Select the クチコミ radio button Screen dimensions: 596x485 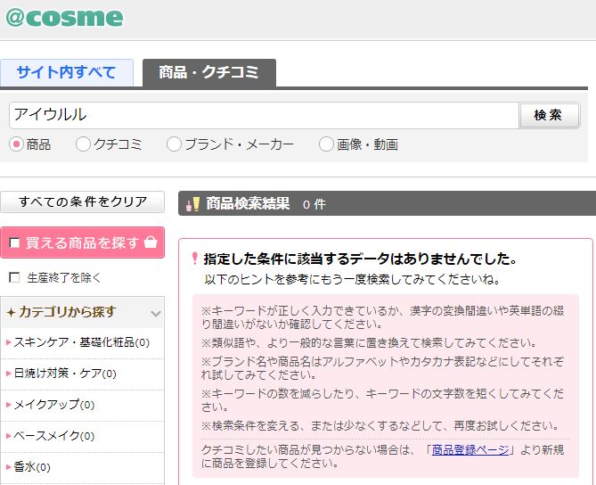pyautogui.click(x=83, y=144)
